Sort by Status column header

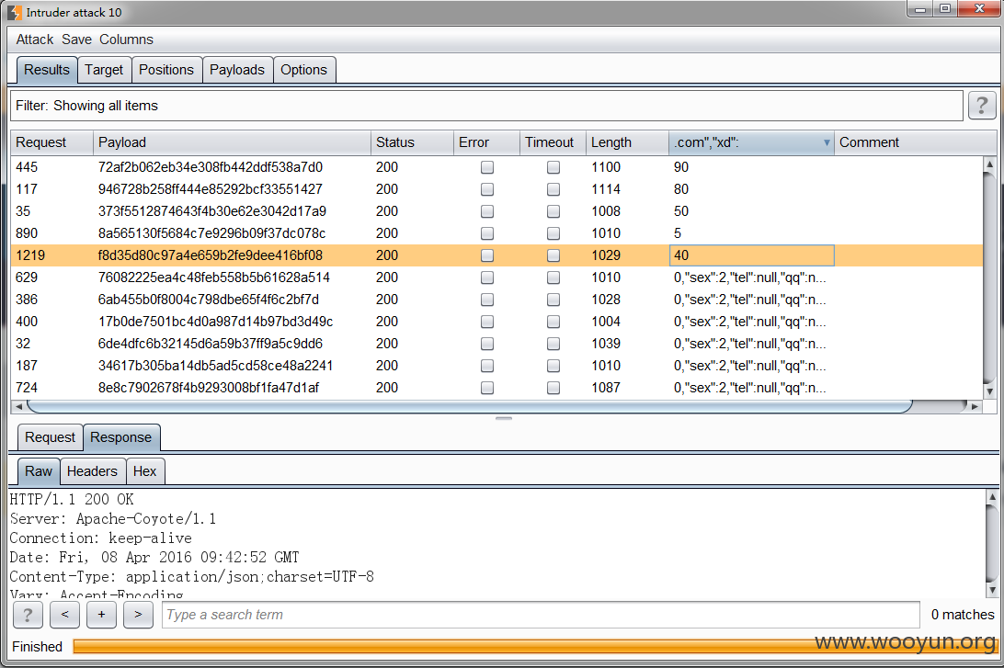pos(412,142)
